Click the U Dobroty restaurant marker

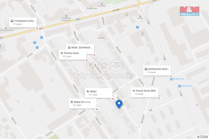101,36
